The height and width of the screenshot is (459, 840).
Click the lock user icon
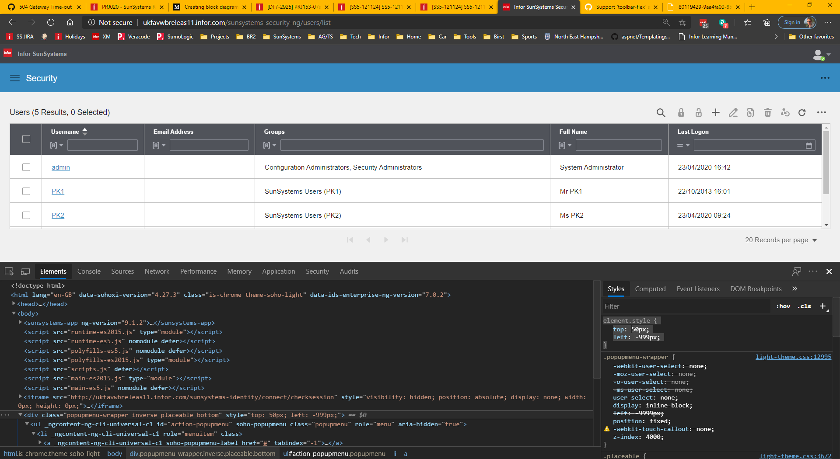pyautogui.click(x=681, y=113)
